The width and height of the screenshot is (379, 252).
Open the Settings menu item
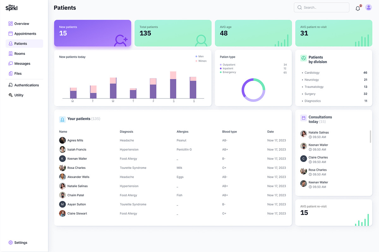pyautogui.click(x=18, y=243)
